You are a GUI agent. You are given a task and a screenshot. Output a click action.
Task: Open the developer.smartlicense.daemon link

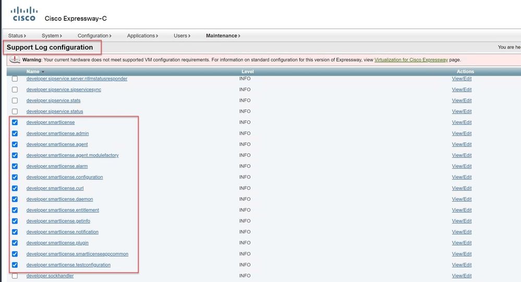[59, 199]
